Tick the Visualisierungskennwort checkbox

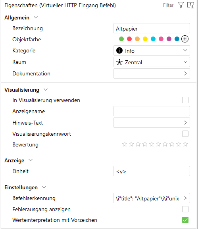[185, 134]
